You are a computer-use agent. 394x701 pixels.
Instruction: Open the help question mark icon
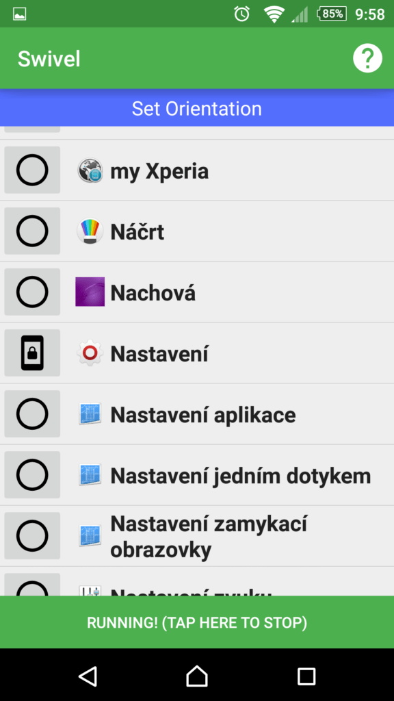click(367, 58)
